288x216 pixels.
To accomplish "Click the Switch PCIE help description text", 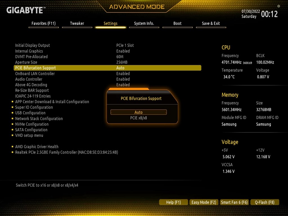I will click(47, 185).
